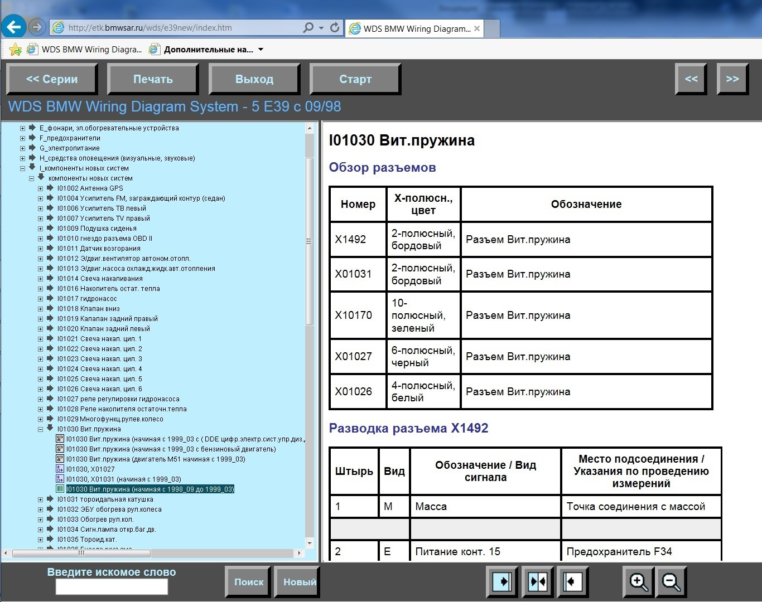Viewport: 762px width, 602px height.
Task: Expand I01032 ЭБУ обогрева рул.колеса node
Action: click(40, 509)
